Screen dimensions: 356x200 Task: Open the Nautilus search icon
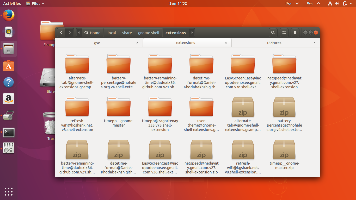tap(273, 32)
